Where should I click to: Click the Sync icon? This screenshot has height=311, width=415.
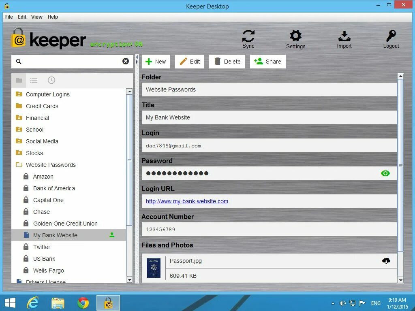(248, 36)
